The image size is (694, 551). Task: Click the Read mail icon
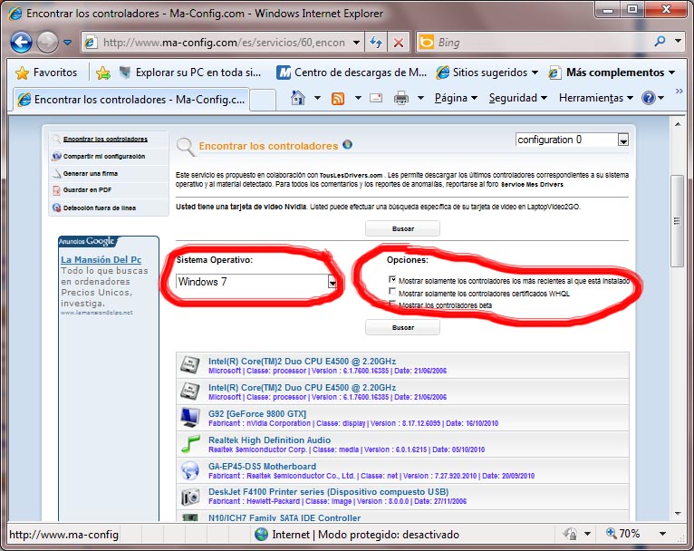pos(376,98)
